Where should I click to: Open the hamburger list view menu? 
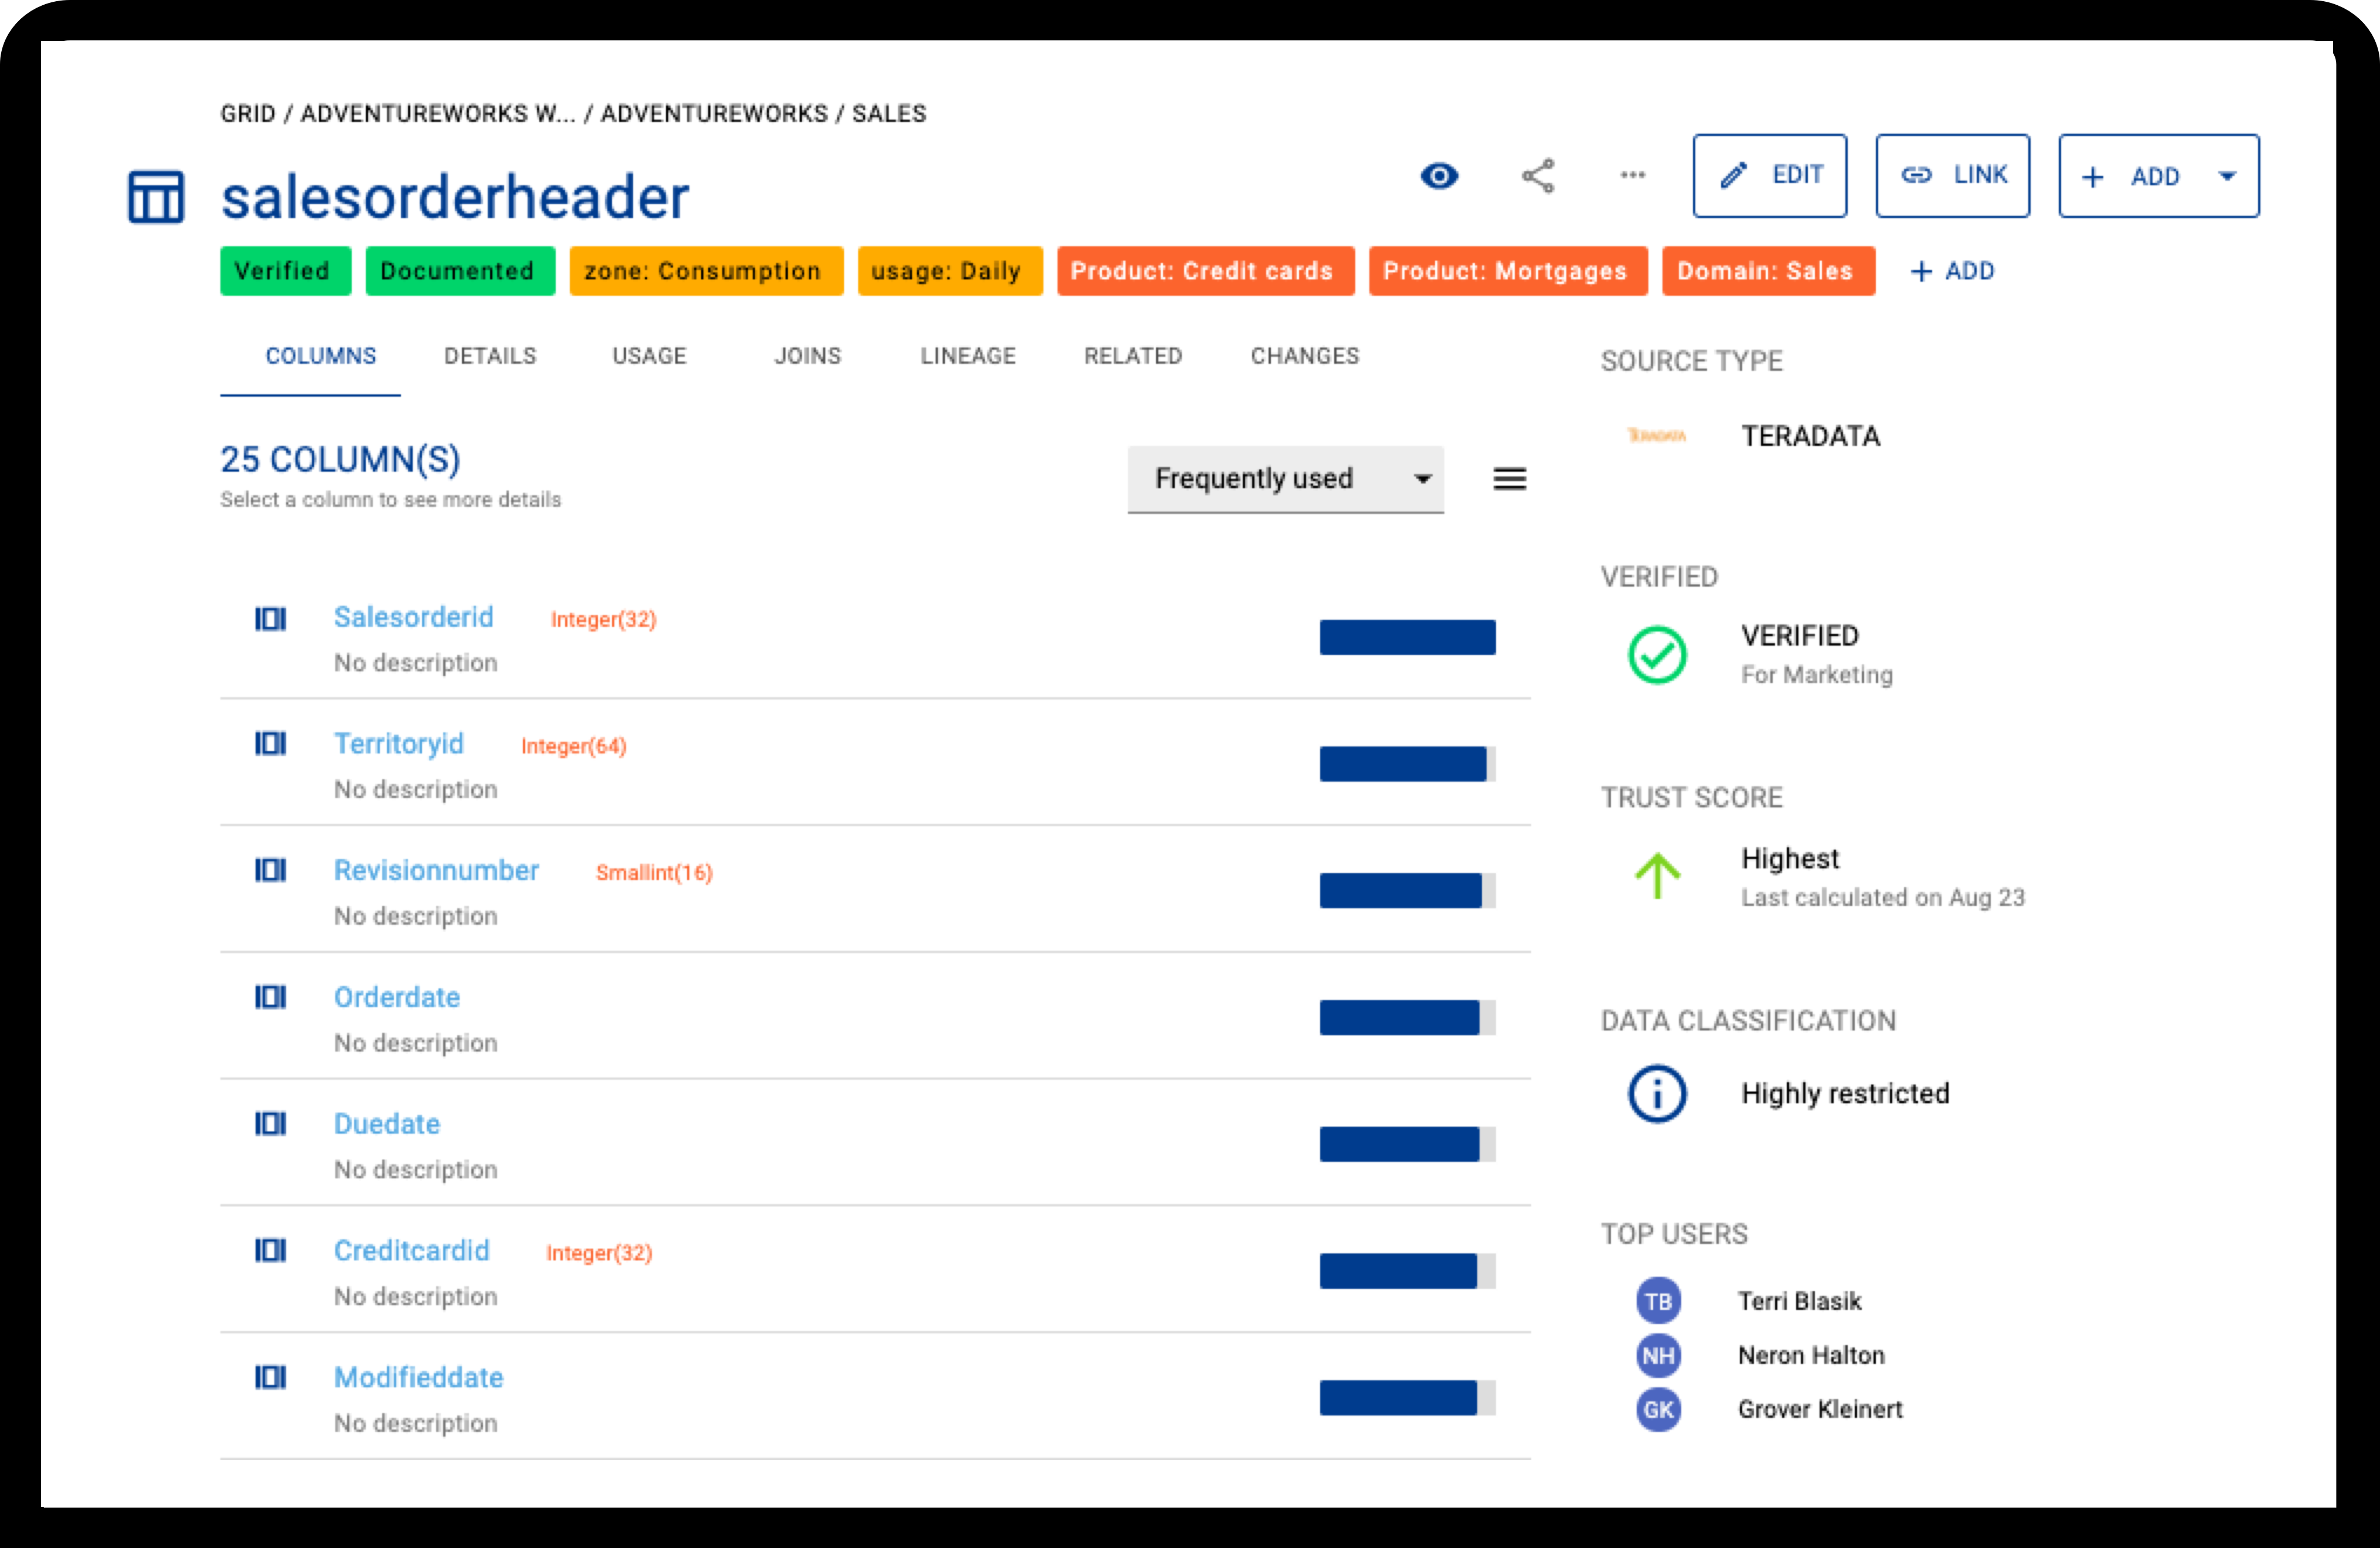[x=1509, y=479]
